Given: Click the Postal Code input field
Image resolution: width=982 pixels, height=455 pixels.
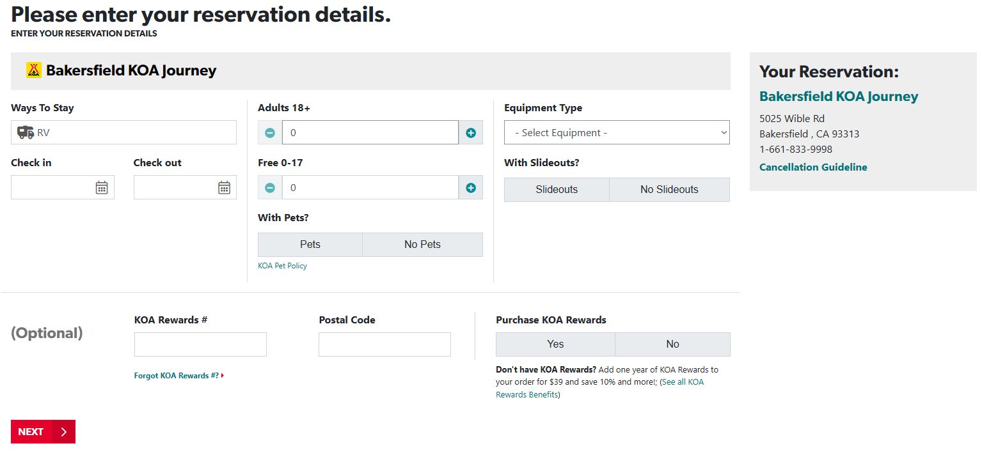Looking at the screenshot, I should (384, 344).
